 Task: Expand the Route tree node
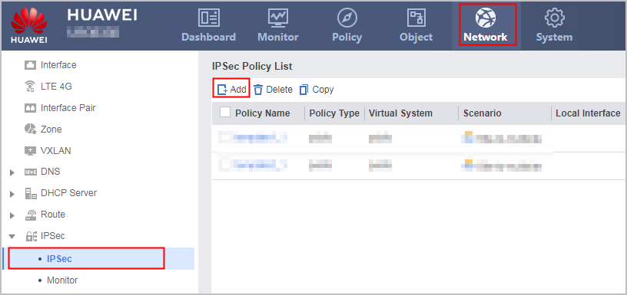[12, 215]
